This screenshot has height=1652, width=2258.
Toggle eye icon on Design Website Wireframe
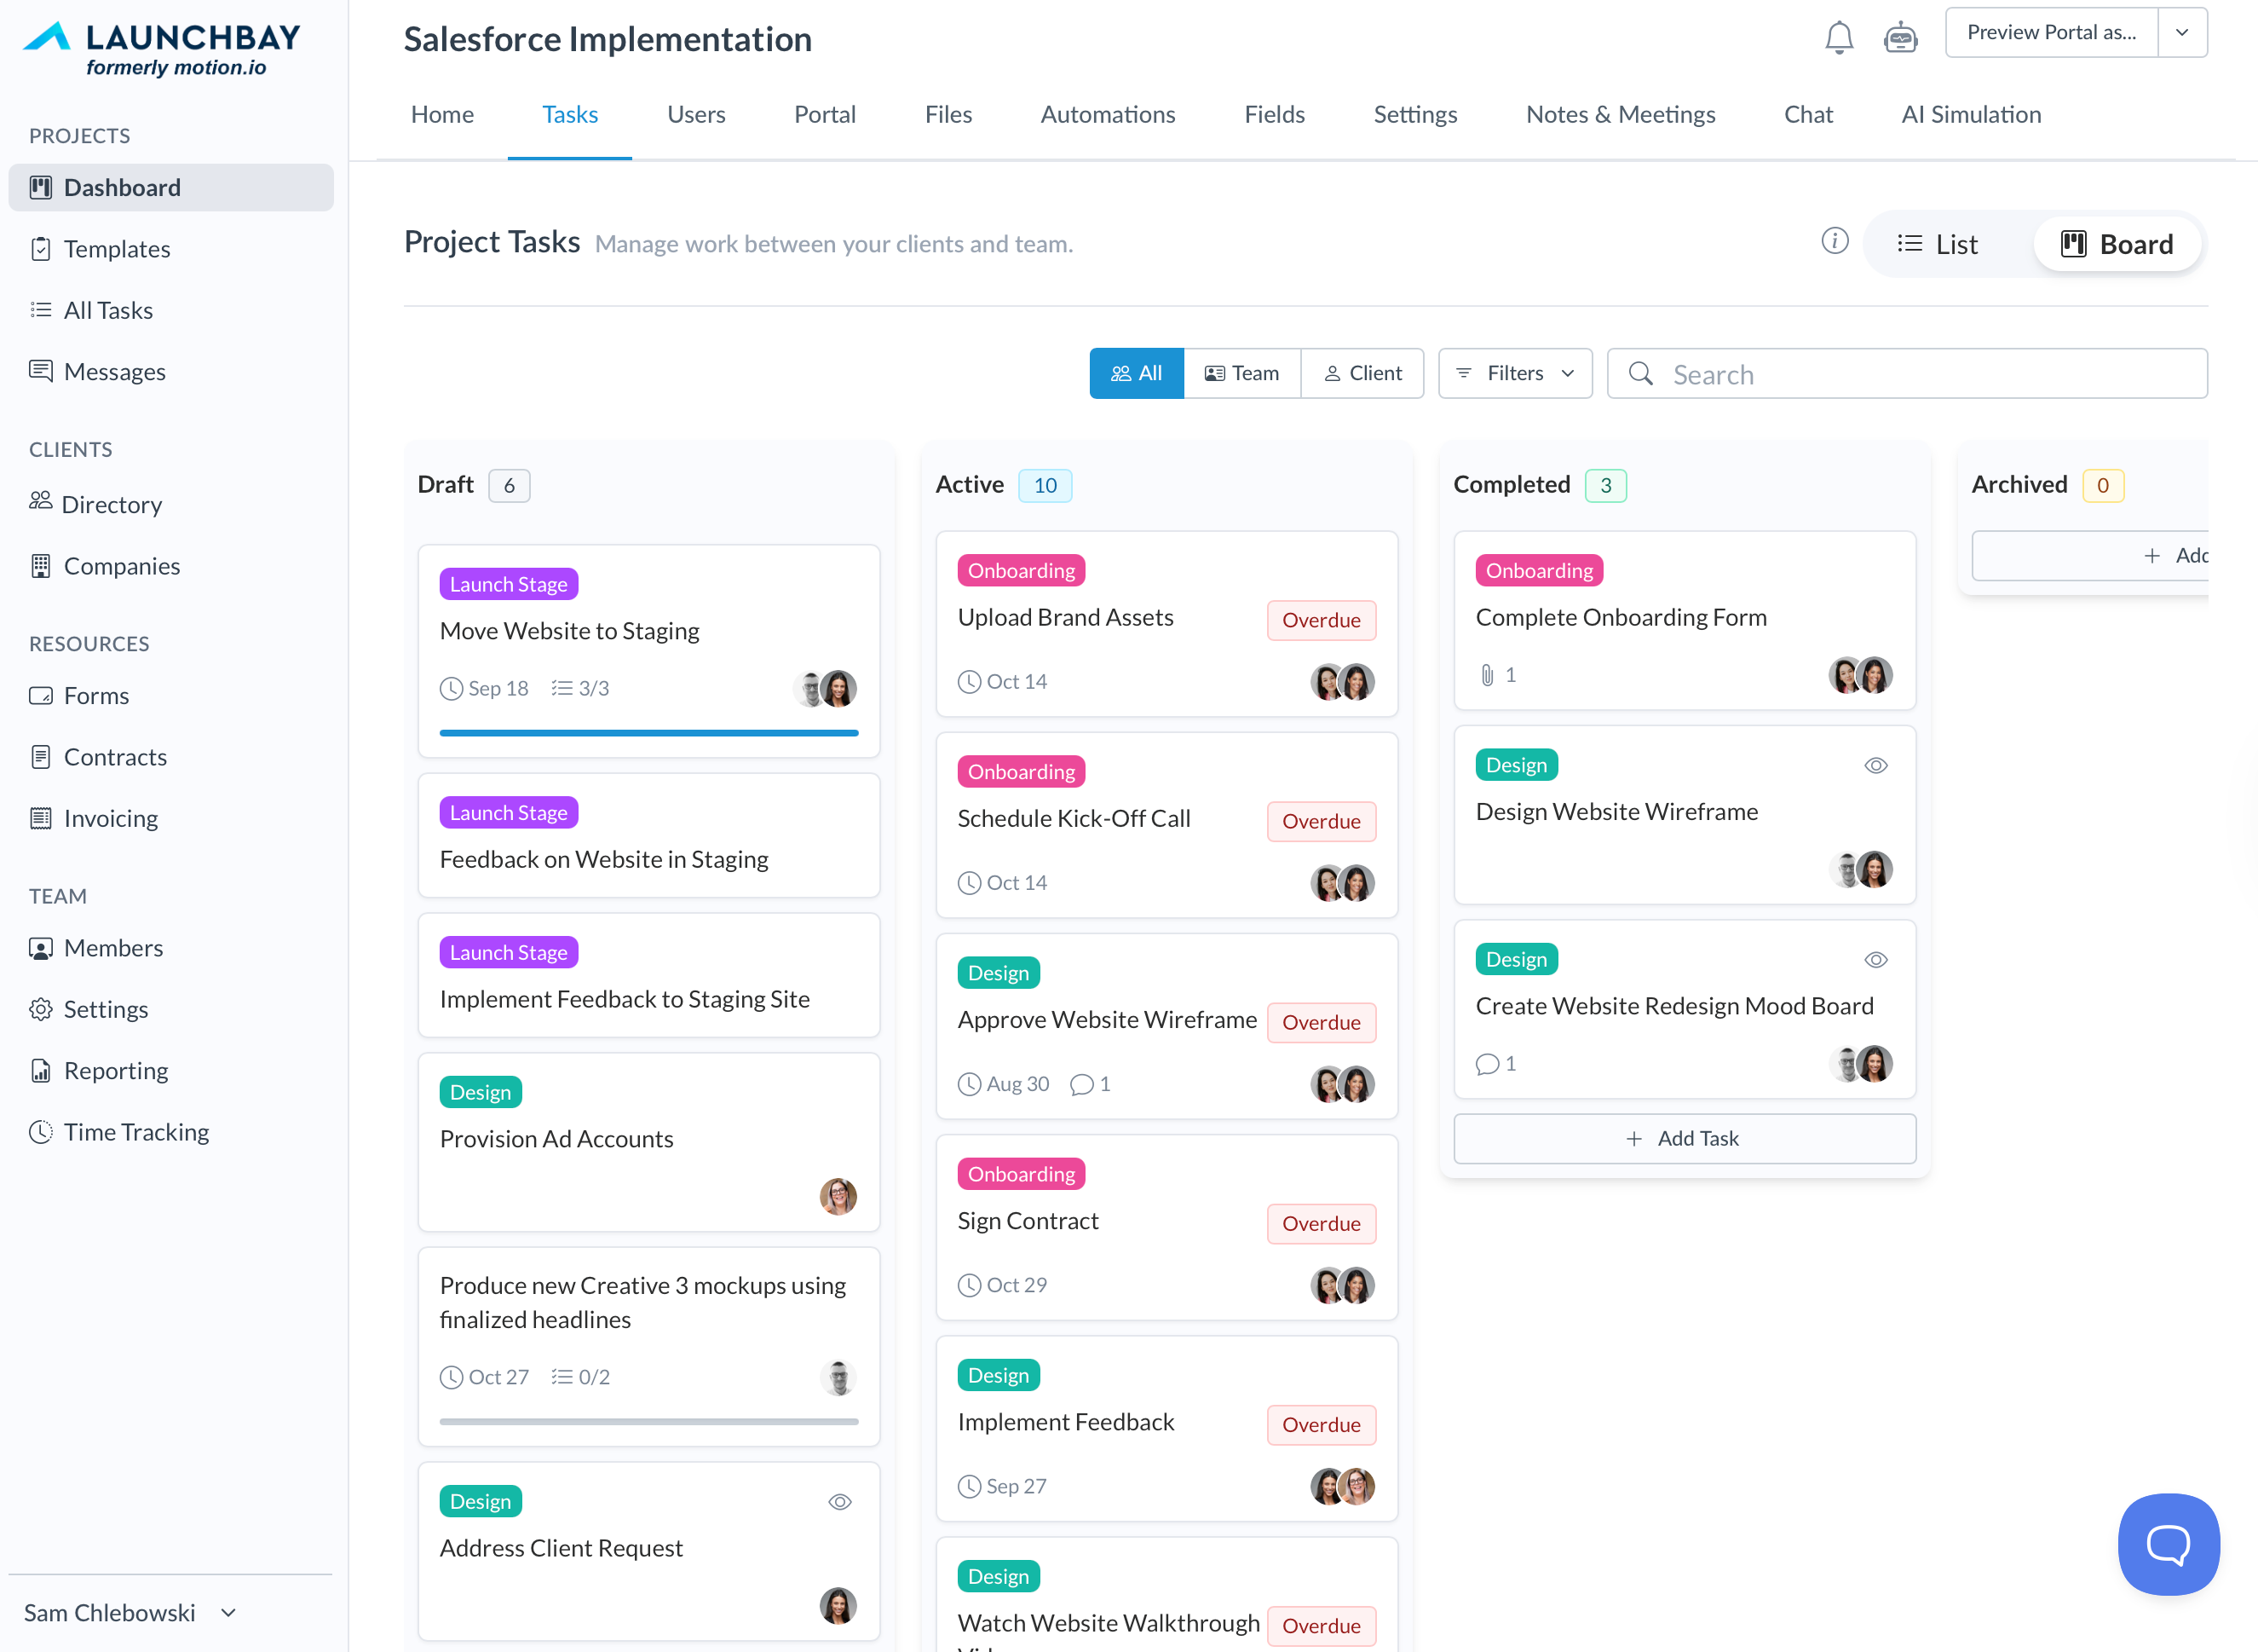(1875, 765)
